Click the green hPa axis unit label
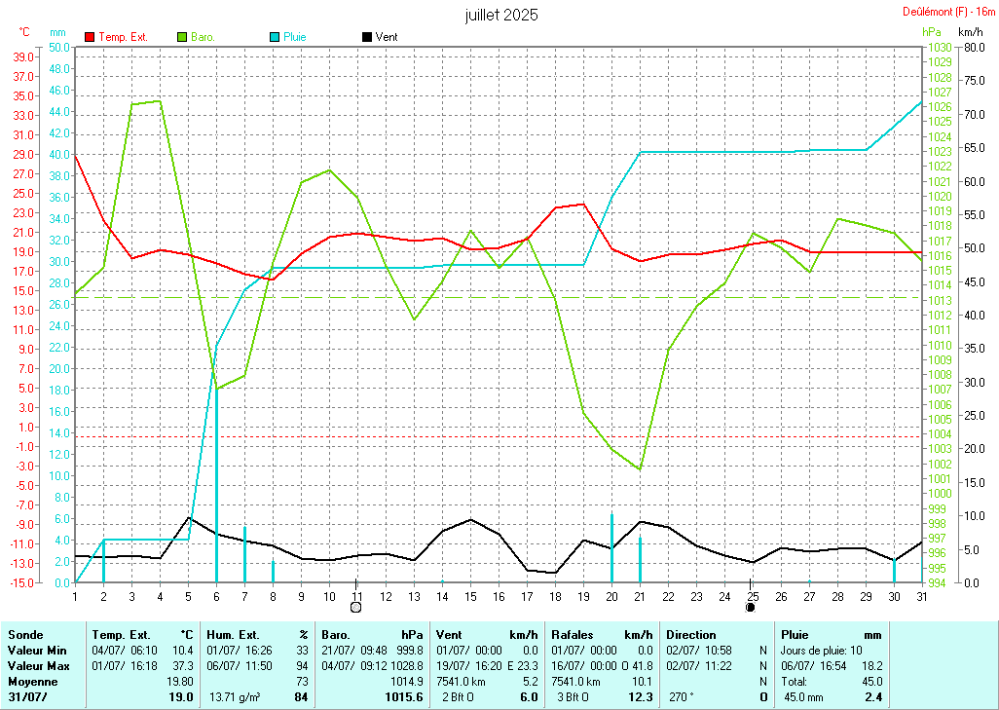The height and width of the screenshot is (710, 999). click(931, 32)
